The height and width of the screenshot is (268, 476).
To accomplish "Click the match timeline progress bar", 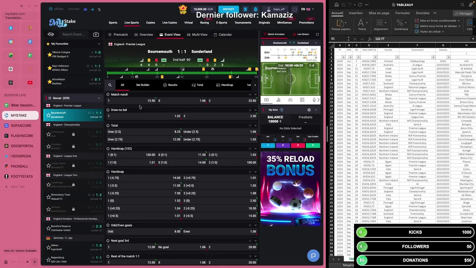I will click(x=182, y=73).
